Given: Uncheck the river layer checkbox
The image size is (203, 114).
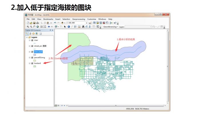Looking at the screenshot, I should (32, 40).
